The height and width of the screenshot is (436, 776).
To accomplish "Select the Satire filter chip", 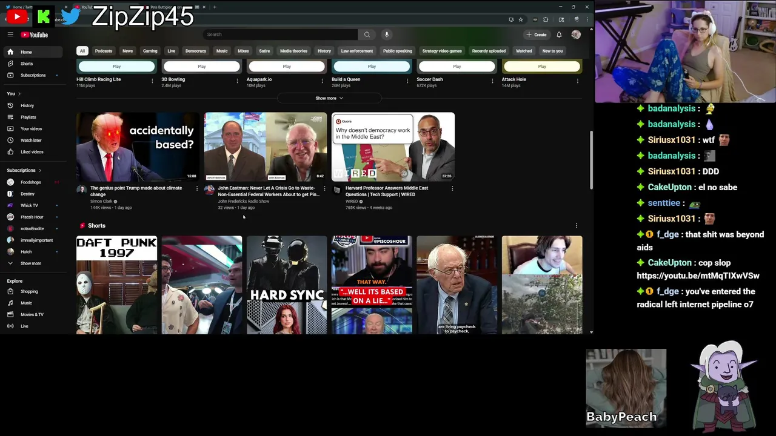I will [264, 51].
